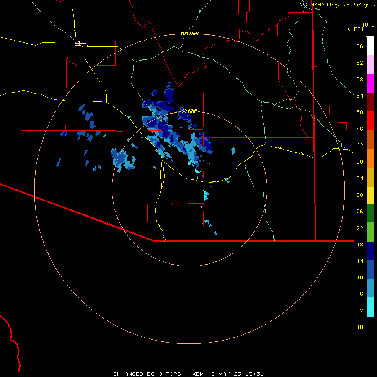Select the light blue legend swatch
Viewport: 377px width, 377px height.
point(370,288)
